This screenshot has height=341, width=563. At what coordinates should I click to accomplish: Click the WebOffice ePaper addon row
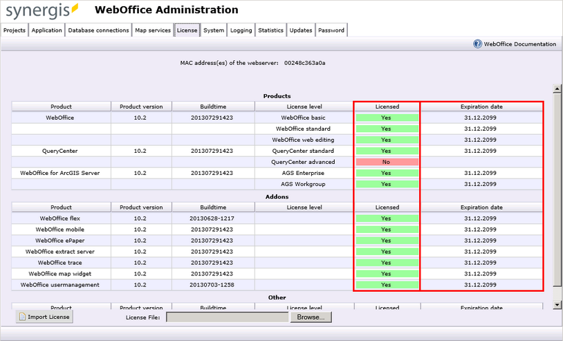[x=277, y=241]
